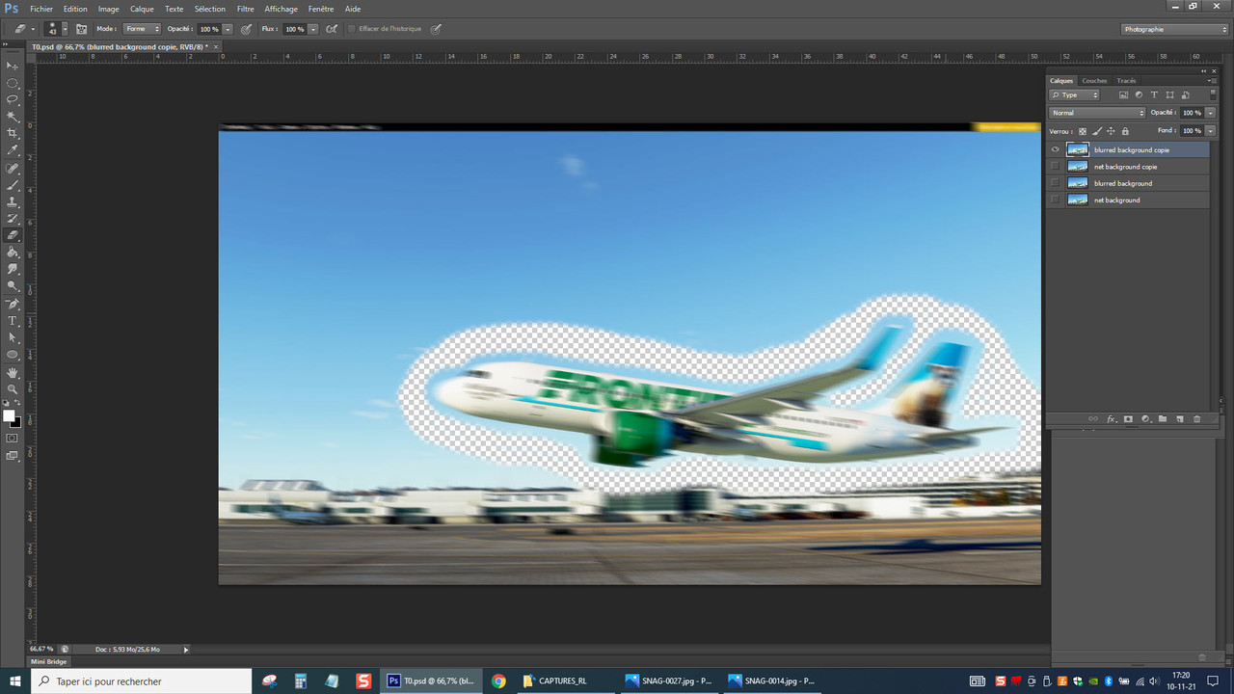Select the Lasso tool
The image size is (1234, 694).
(13, 99)
